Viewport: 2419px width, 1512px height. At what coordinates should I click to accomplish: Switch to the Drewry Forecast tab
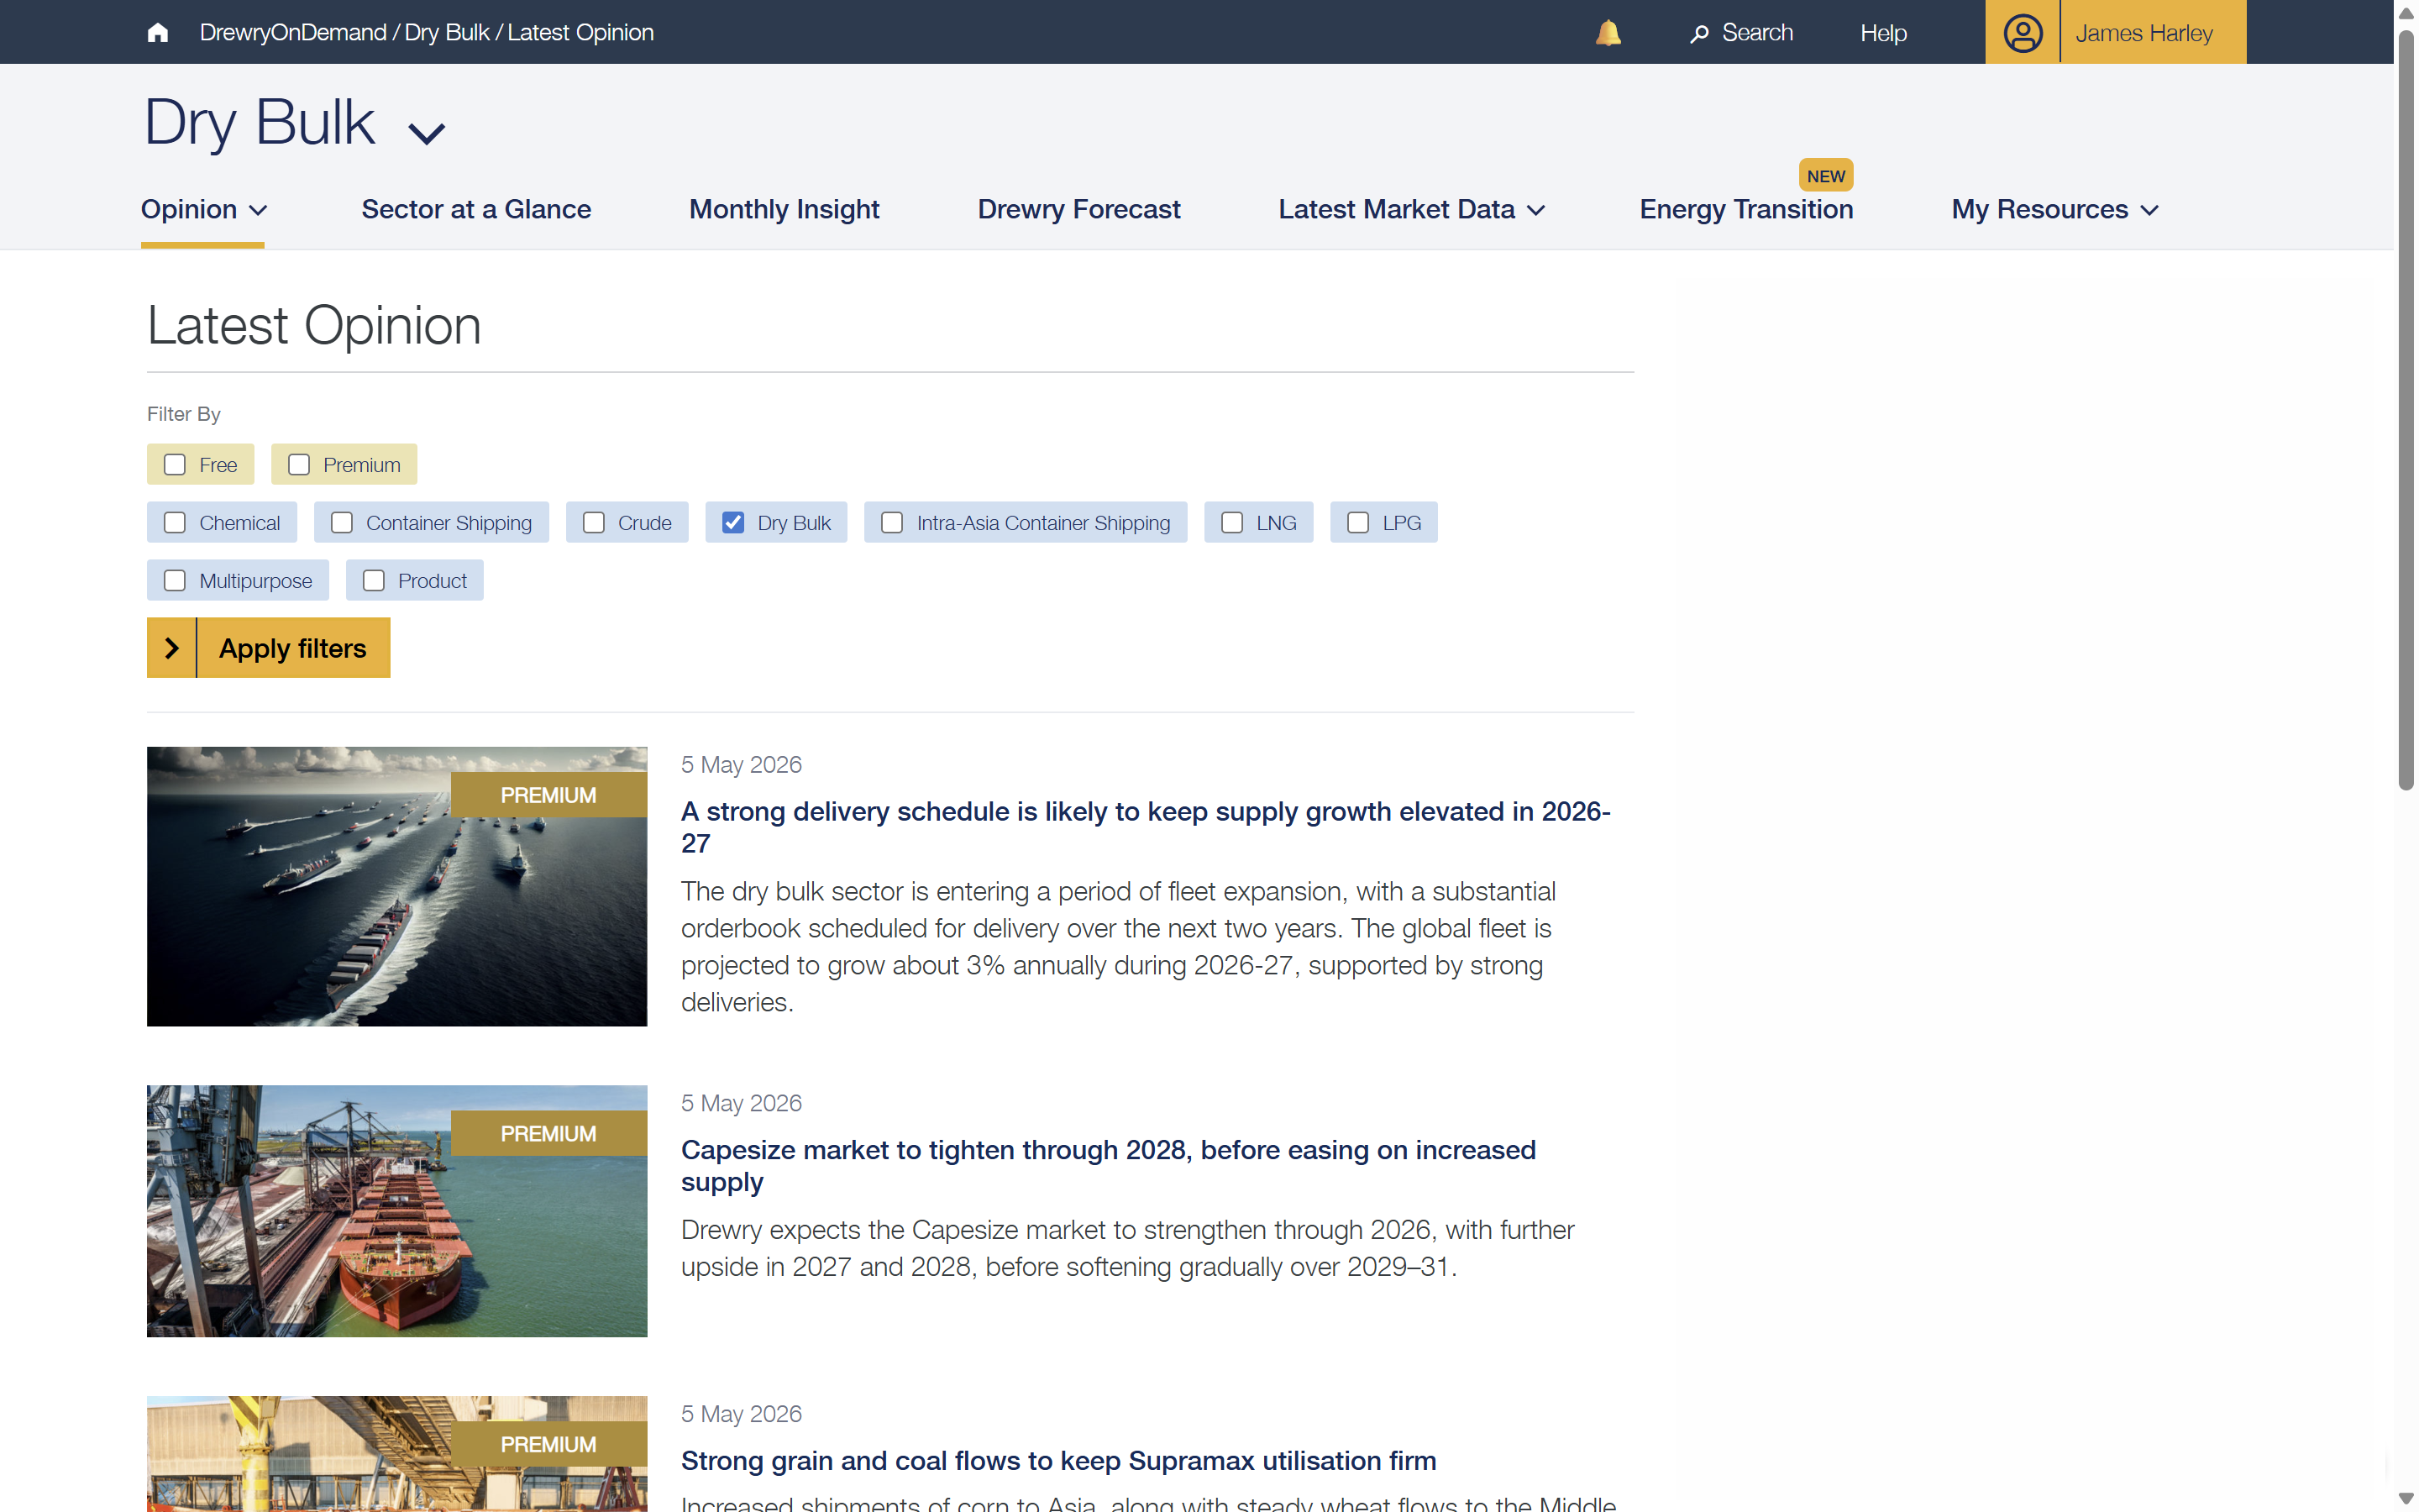(x=1078, y=209)
